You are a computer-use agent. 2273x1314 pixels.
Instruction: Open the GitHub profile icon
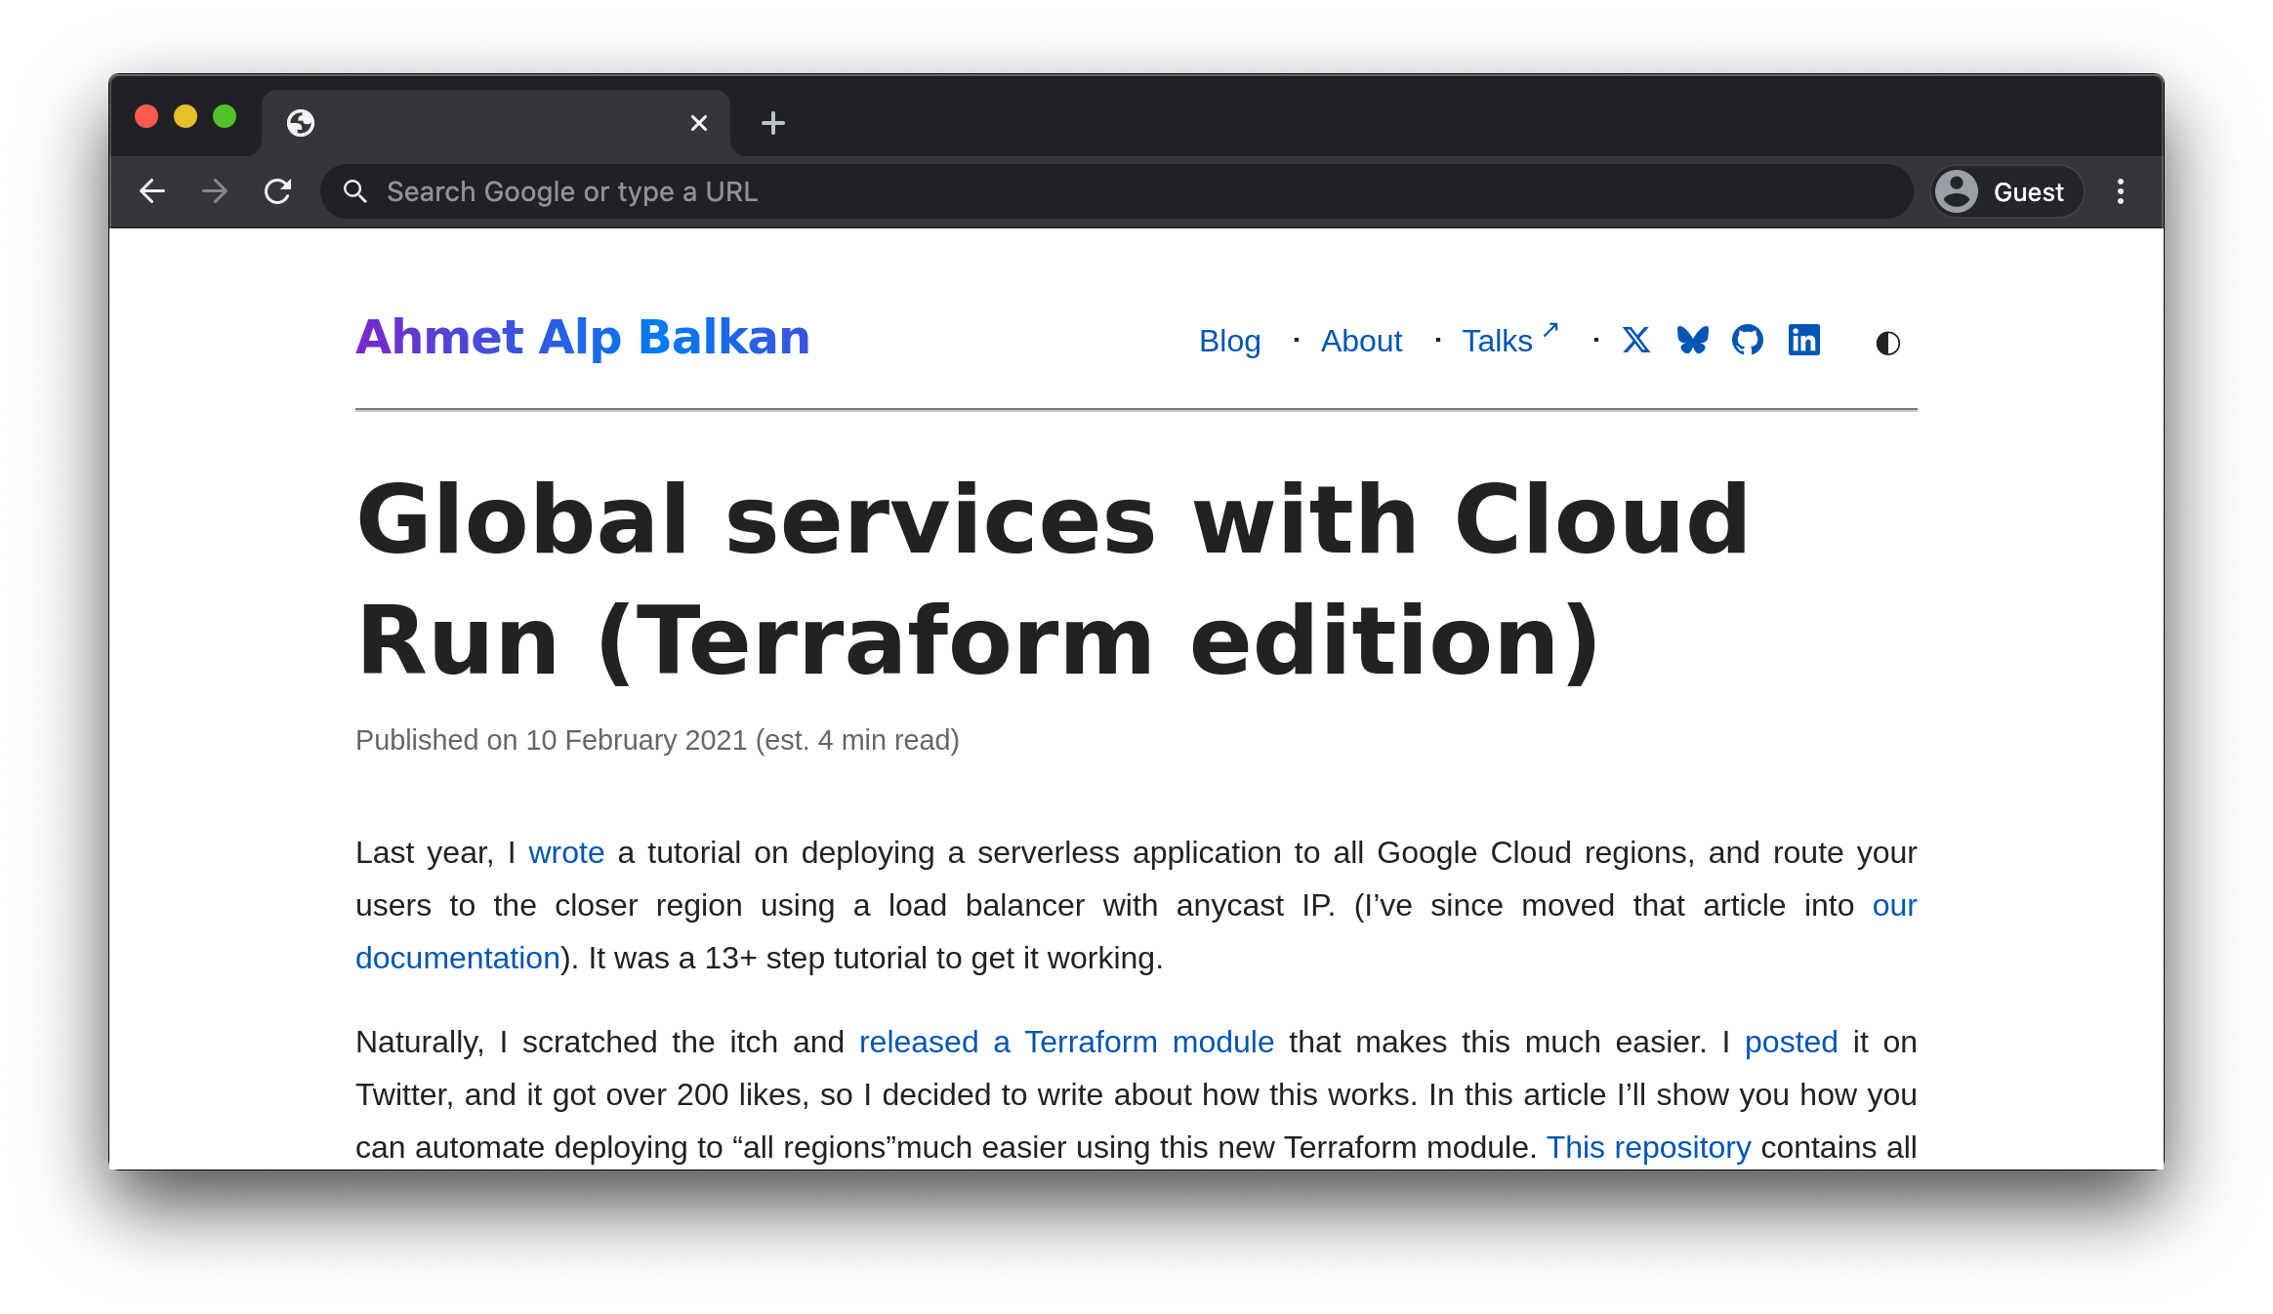point(1748,340)
